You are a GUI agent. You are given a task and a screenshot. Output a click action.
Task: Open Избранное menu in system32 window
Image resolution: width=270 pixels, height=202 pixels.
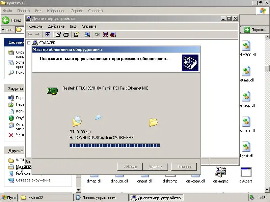tap(56, 11)
